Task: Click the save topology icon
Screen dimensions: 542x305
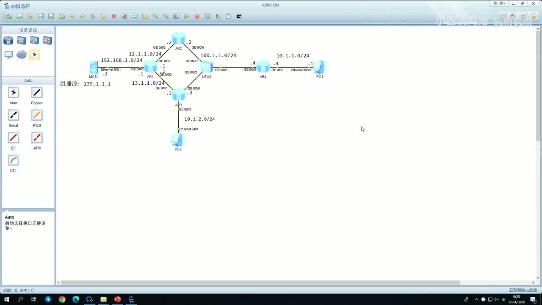Action: (x=41, y=16)
